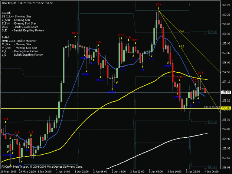Click the boxed 159.46 level label
Viewport: 232px width, 174px height.
pos(212,32)
